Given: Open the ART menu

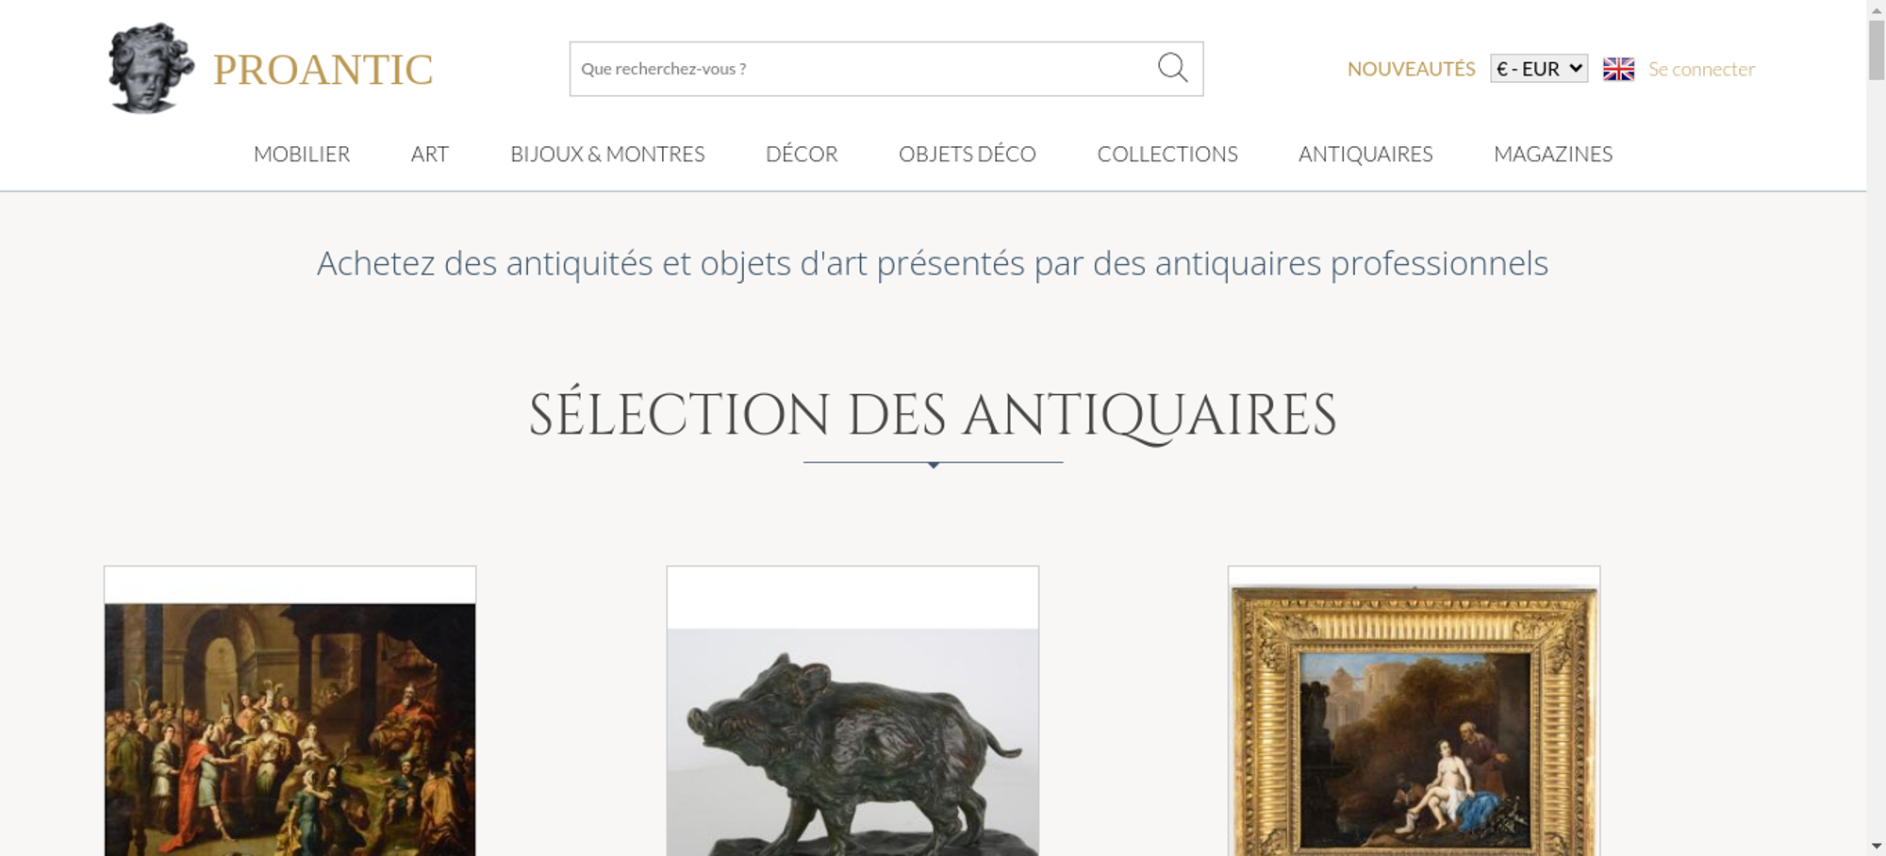Looking at the screenshot, I should (x=430, y=154).
